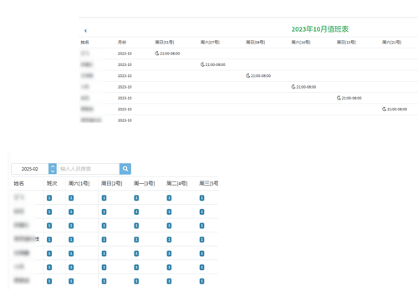The image size is (418, 301).
Task: Go back using the blue left arrow
Action: pyautogui.click(x=85, y=31)
